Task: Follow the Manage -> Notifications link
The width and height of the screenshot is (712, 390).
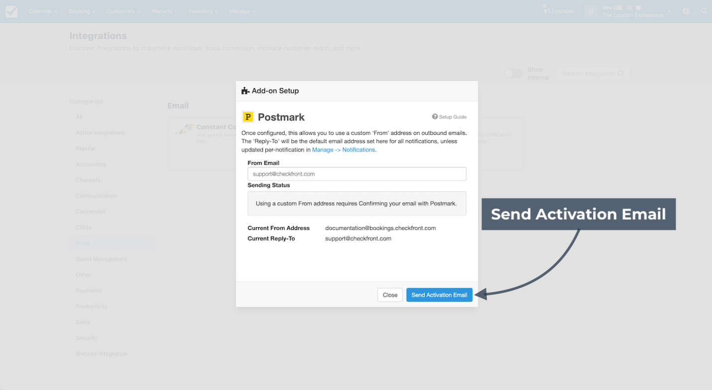Action: [x=344, y=150]
